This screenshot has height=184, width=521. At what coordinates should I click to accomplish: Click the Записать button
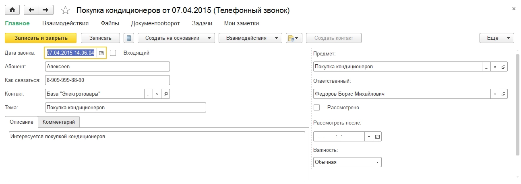pyautogui.click(x=101, y=38)
